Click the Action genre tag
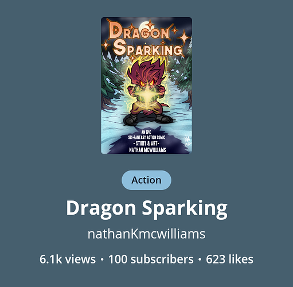 click(146, 180)
